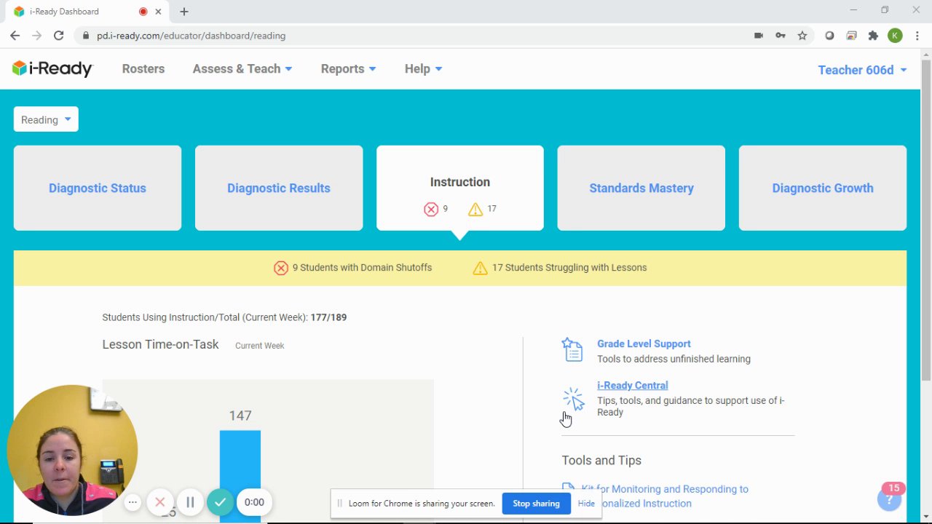932x524 pixels.
Task: Click the warning triangle in the yellow banner
Action: (480, 268)
